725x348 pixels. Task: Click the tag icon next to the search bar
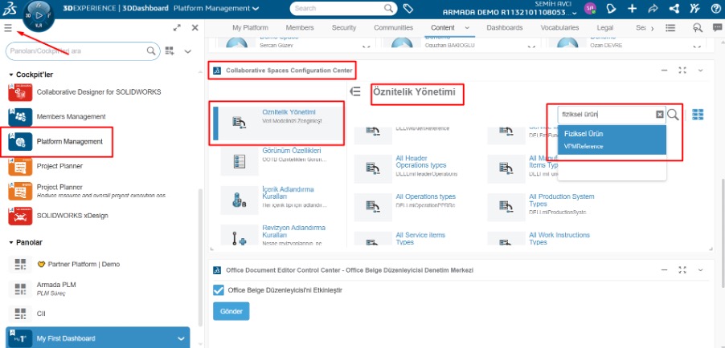pyautogui.click(x=408, y=8)
